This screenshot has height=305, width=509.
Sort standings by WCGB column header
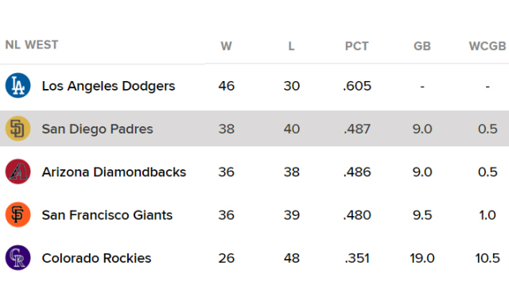[488, 46]
